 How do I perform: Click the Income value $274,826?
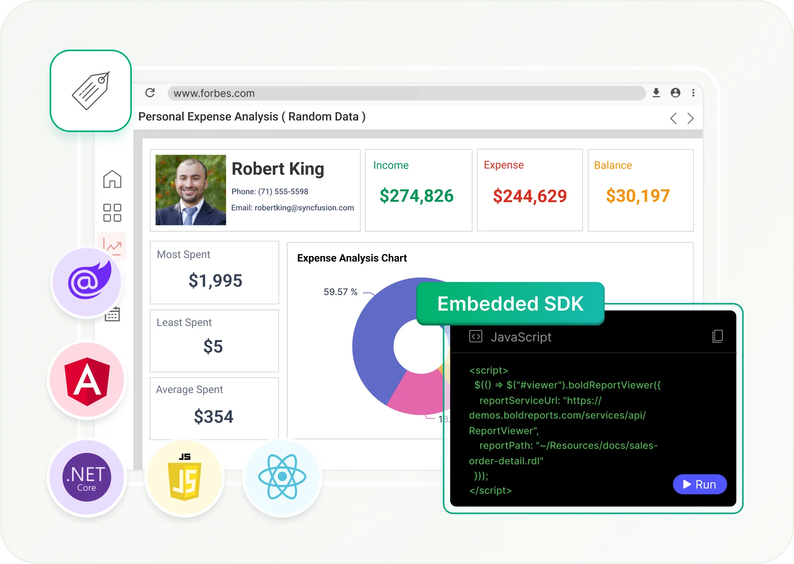coord(416,196)
